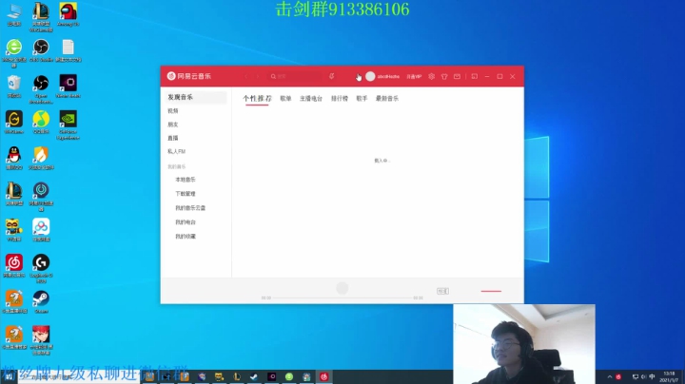This screenshot has width=685, height=384.
Task: Open the audio quality button in player bar
Action: (442, 291)
